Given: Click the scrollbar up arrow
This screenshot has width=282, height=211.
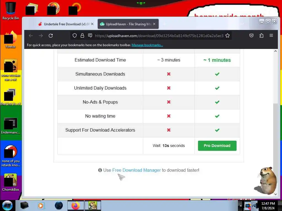Looking at the screenshot, I should pyautogui.click(x=275, y=51).
